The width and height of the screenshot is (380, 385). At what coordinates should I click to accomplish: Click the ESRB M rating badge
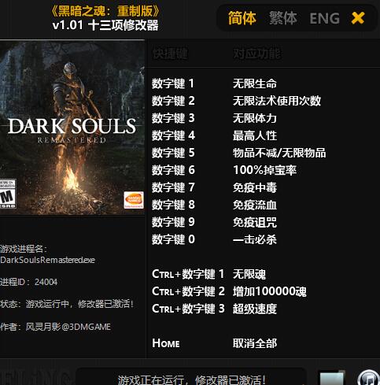coord(8,194)
